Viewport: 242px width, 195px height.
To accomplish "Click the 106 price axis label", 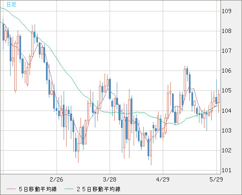I will point(226,71).
